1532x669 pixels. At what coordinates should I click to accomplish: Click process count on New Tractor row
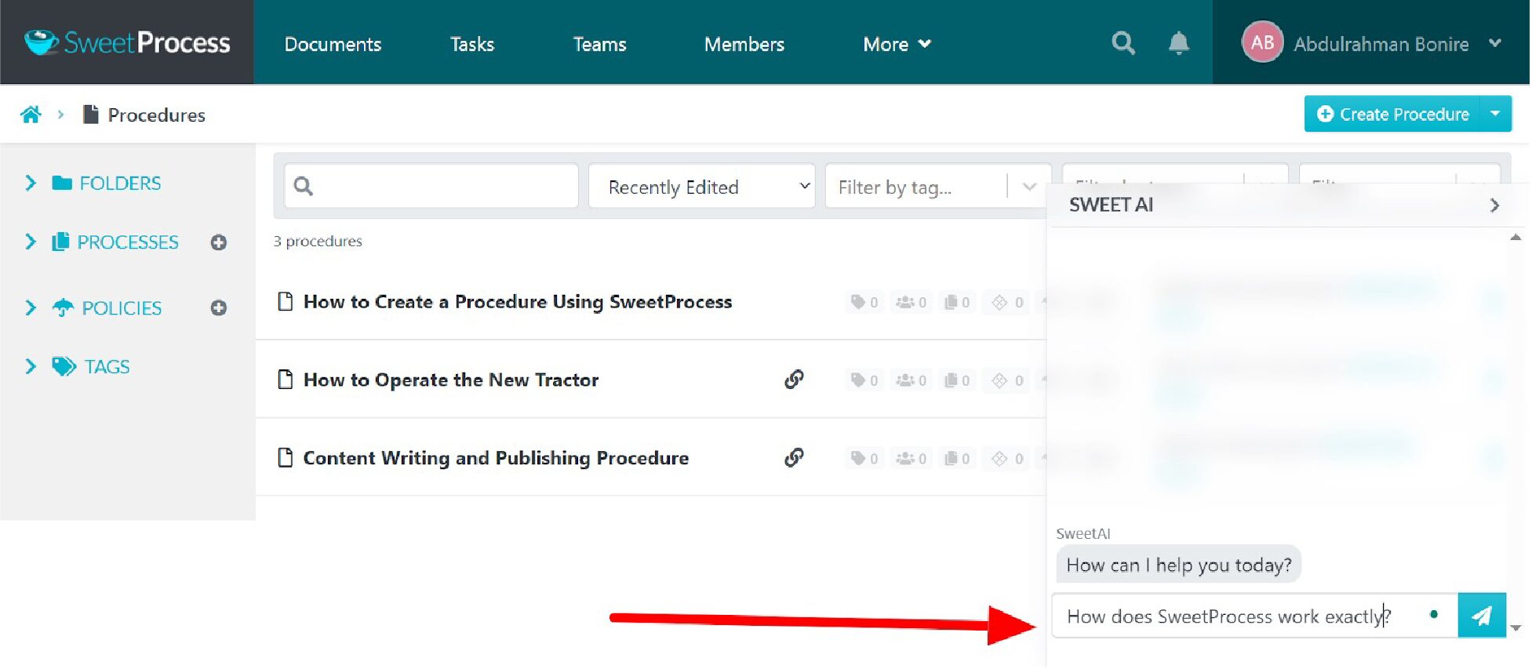(x=957, y=380)
